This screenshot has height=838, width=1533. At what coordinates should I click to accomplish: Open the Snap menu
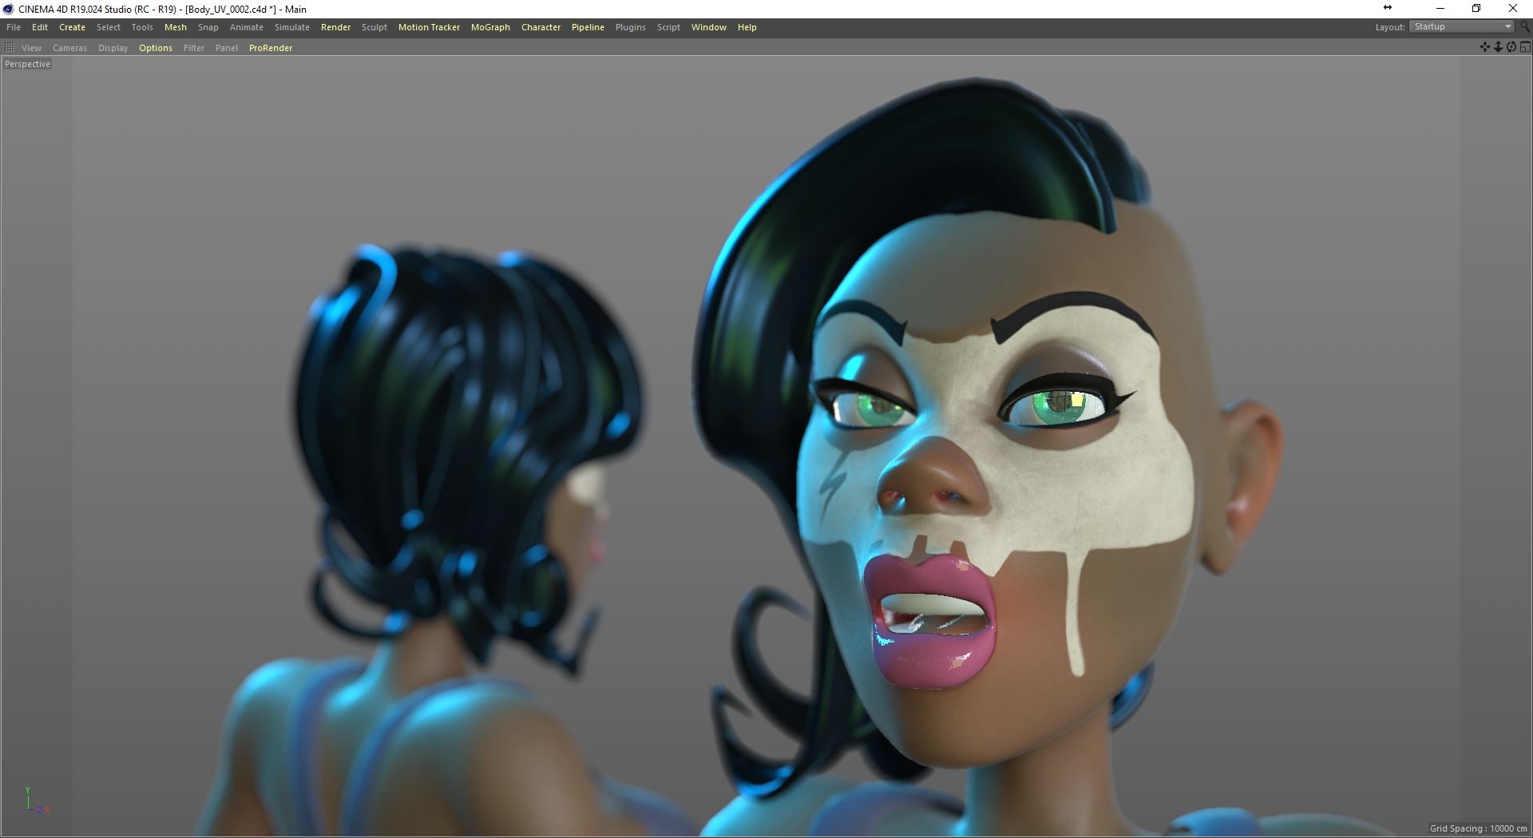click(208, 27)
